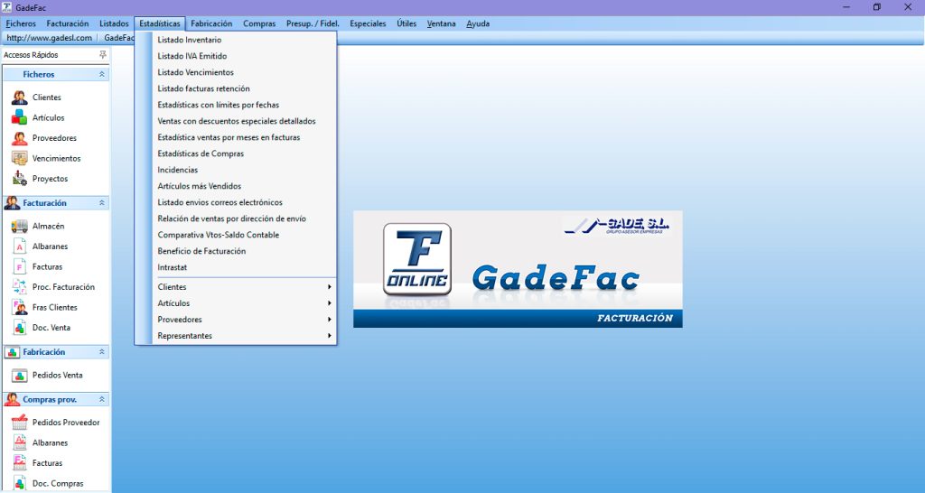
Task: Open the Proyectos sidebar icon
Action: point(20,179)
